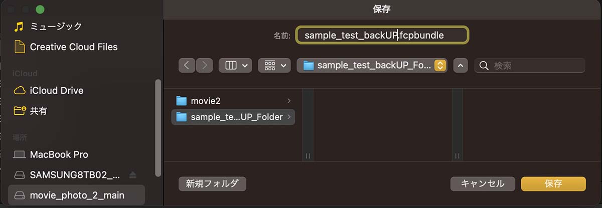Go back with the left chevron button
The height and width of the screenshot is (208, 602).
(186, 65)
